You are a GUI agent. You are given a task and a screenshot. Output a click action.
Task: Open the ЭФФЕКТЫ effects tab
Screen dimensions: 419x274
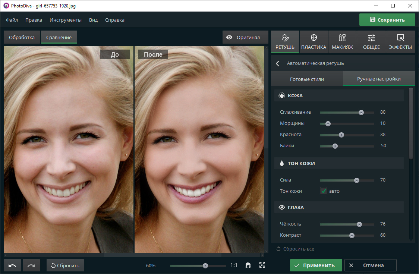coord(400,42)
